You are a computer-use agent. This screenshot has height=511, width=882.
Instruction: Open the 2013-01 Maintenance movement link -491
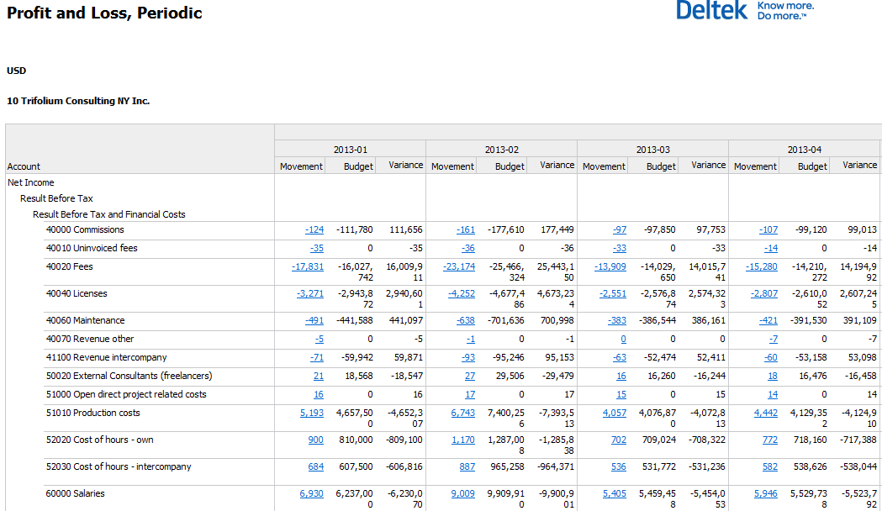(314, 321)
